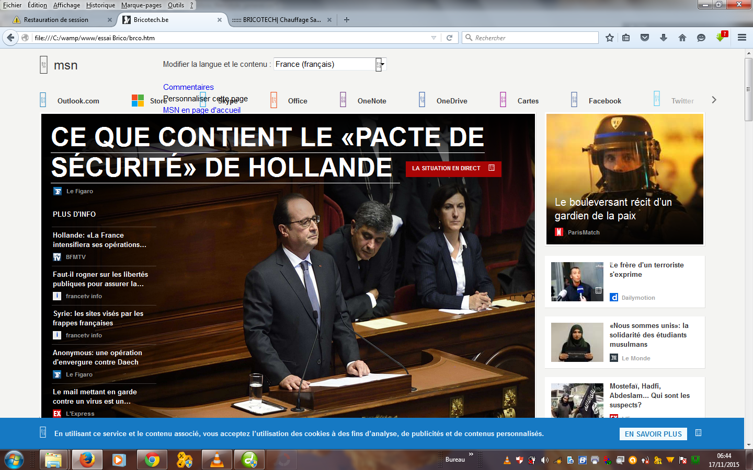Image resolution: width=753 pixels, height=470 pixels.
Task: Bookmark this page with the star icon
Action: [x=610, y=38]
